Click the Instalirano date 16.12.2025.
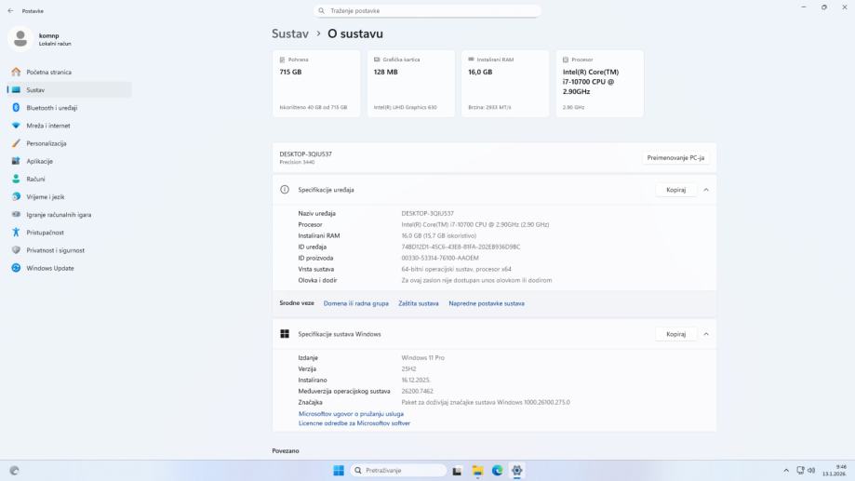Screen dimensions: 855x481 point(416,381)
